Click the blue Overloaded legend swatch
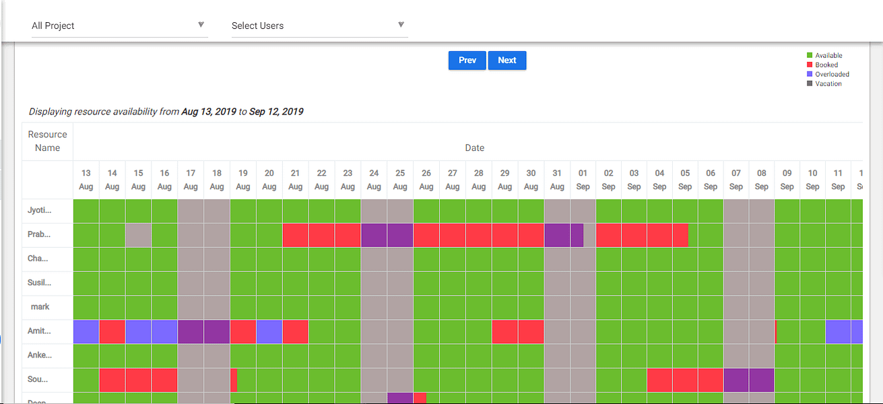 810,75
